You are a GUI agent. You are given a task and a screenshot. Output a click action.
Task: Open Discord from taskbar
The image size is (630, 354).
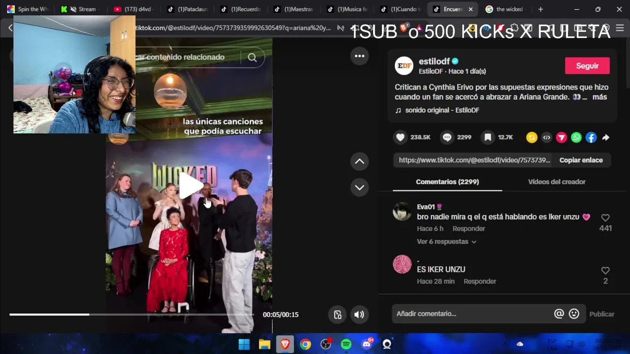(x=367, y=344)
